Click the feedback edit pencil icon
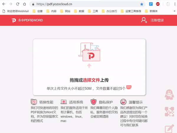 (169, 129)
